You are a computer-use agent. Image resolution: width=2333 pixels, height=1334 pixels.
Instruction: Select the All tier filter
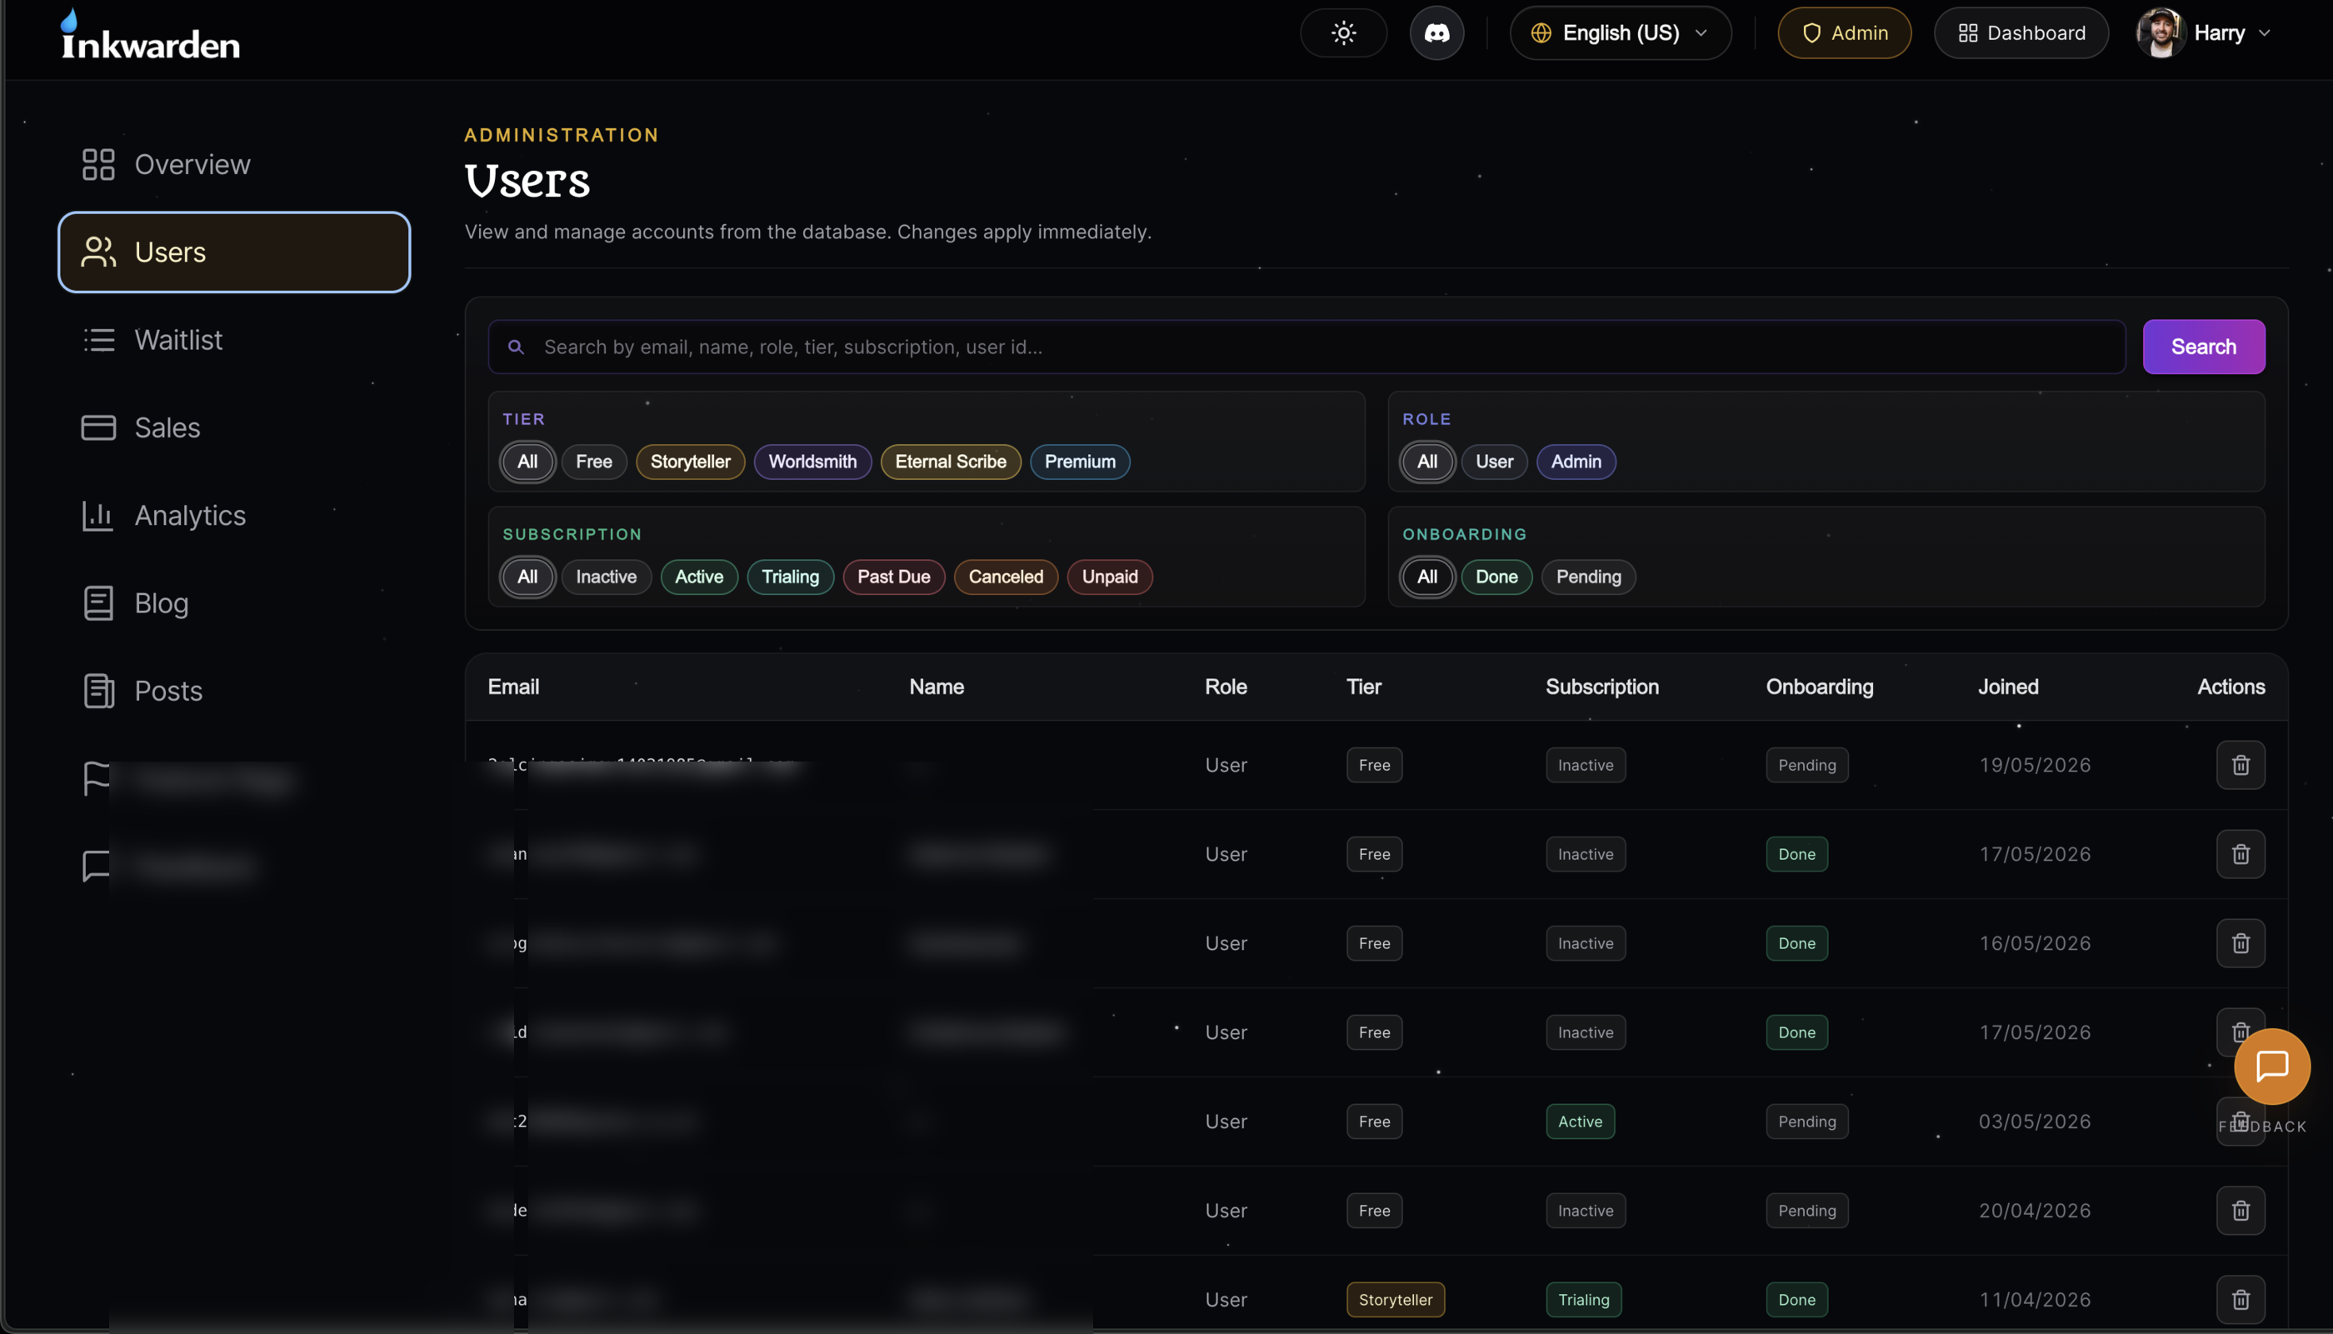(x=527, y=462)
